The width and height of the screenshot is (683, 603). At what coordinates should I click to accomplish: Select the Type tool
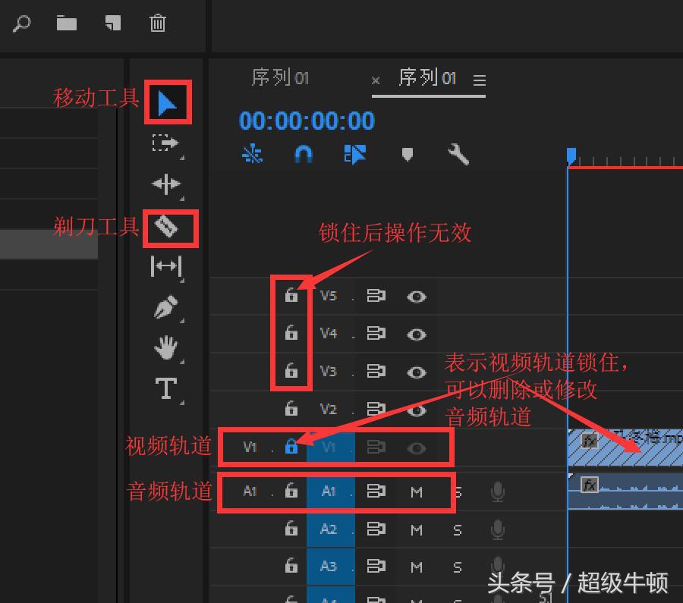point(166,387)
